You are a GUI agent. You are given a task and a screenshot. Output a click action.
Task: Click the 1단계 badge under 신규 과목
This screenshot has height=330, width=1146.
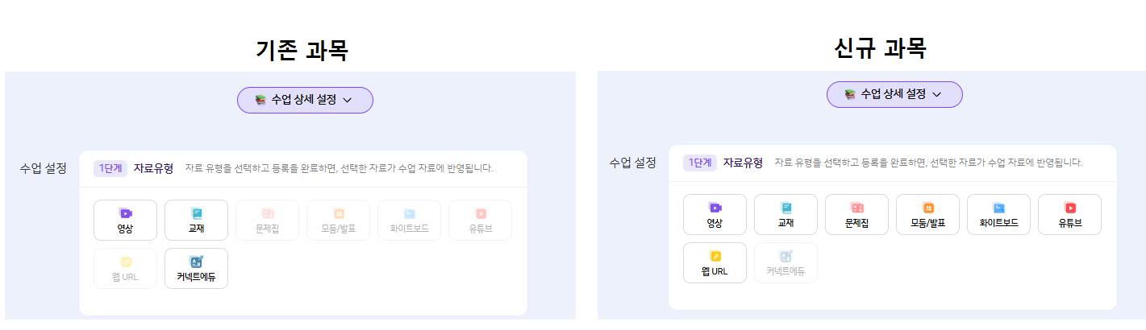coord(699,163)
